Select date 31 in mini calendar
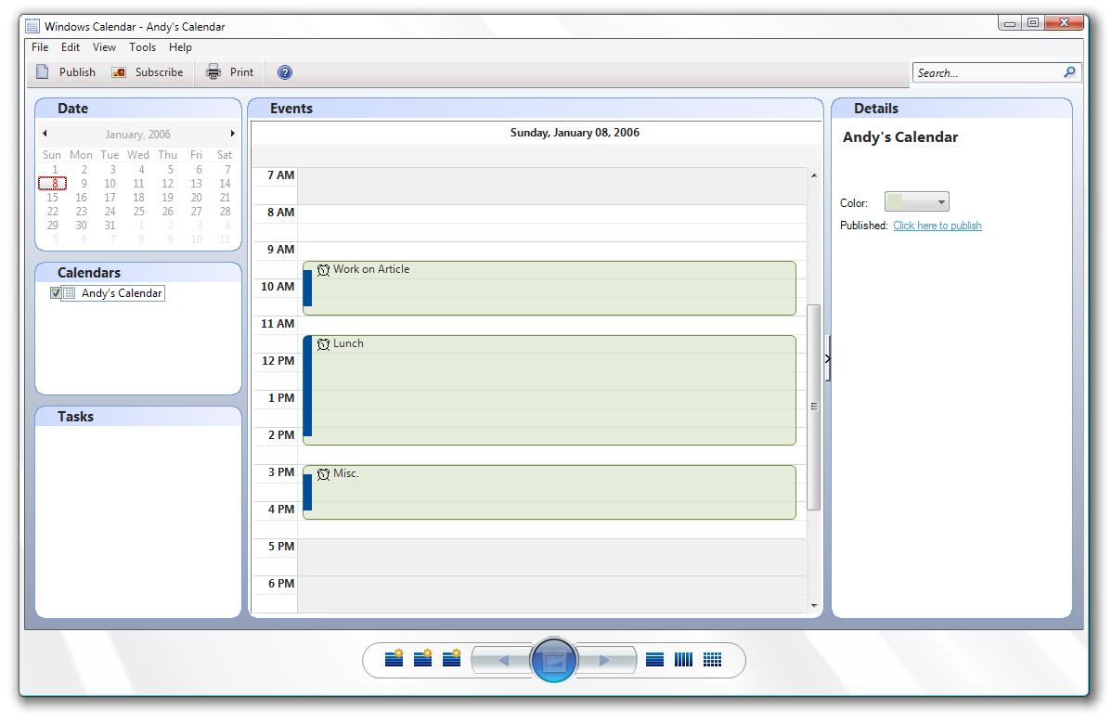Image resolution: width=1112 pixels, height=723 pixels. point(110,226)
